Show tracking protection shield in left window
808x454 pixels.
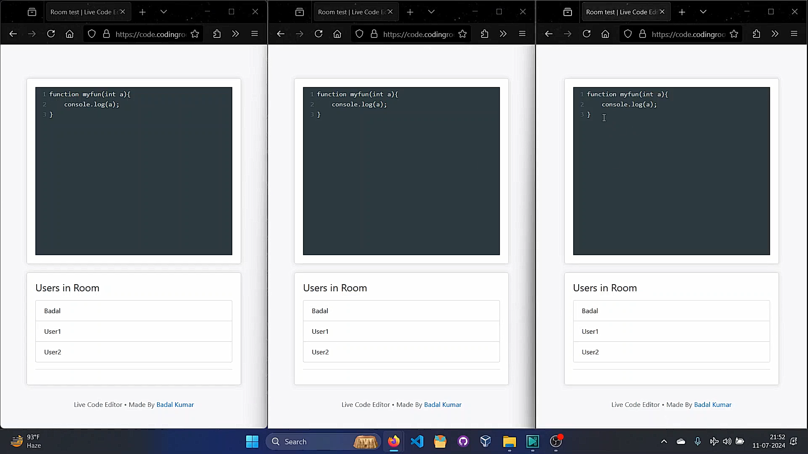(91, 34)
